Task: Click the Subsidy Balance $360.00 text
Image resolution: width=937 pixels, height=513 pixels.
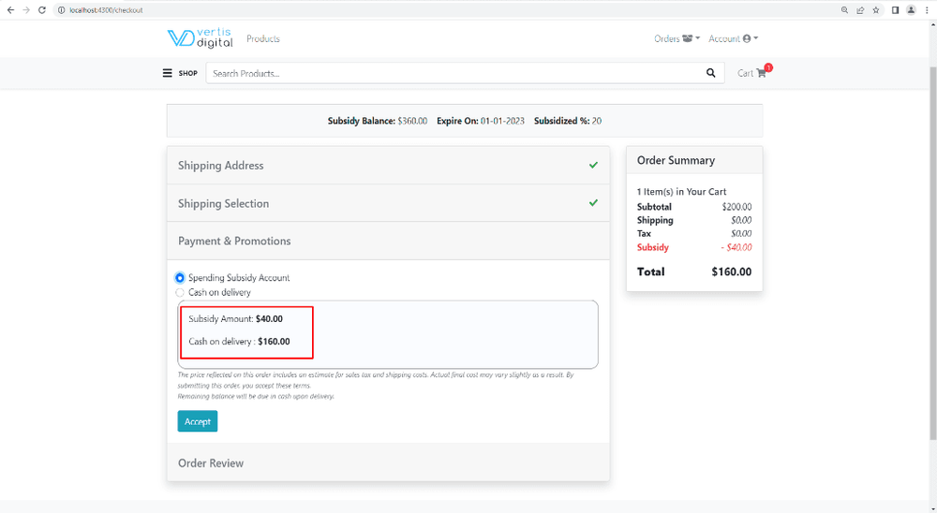Action: tap(377, 121)
